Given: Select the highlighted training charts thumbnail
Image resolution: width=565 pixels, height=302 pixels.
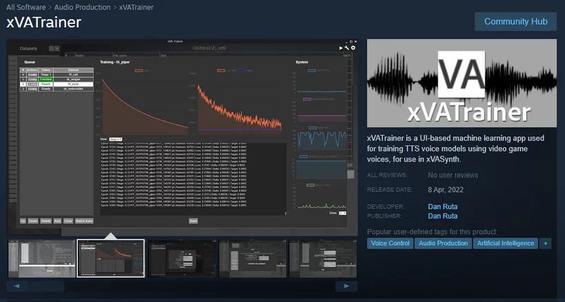Looking at the screenshot, I should pos(111,259).
